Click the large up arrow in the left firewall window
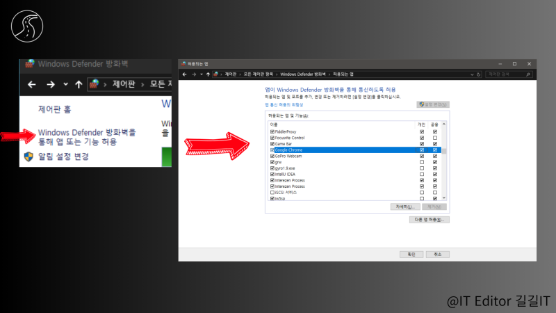The image size is (556, 313). tap(79, 84)
